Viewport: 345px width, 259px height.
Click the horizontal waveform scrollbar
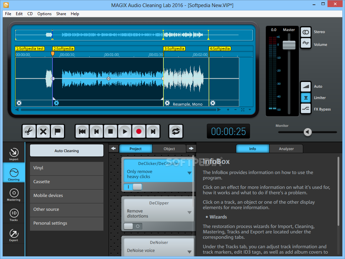click(x=119, y=110)
